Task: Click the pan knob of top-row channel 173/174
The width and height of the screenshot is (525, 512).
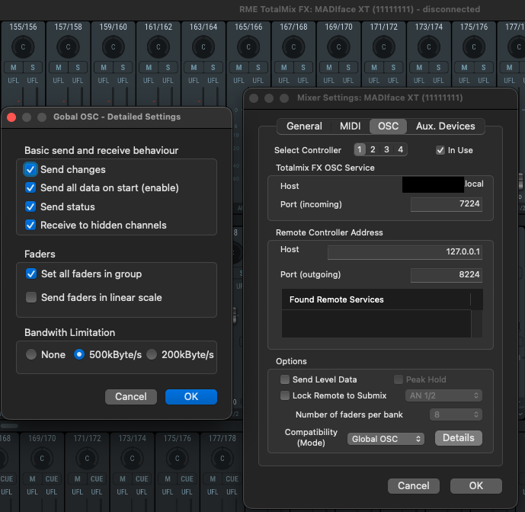Action: [x=428, y=47]
